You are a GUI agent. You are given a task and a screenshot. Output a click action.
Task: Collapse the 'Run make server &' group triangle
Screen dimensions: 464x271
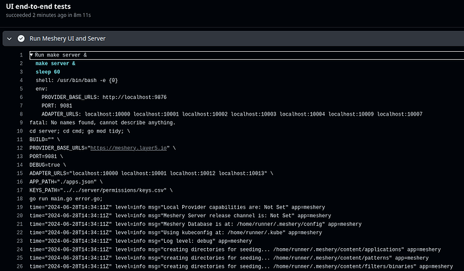click(x=32, y=55)
